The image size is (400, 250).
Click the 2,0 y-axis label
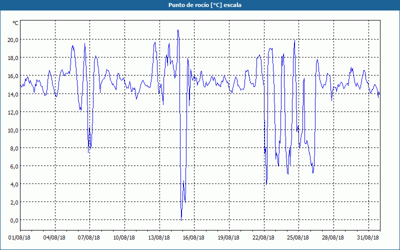(15, 202)
